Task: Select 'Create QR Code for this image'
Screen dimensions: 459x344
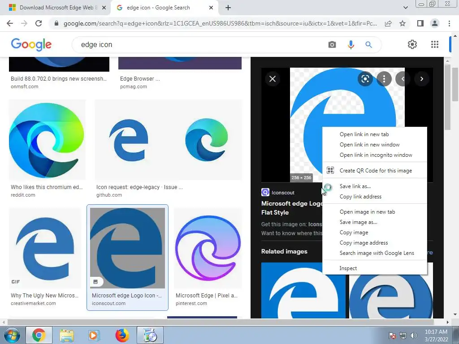Action: click(x=375, y=171)
